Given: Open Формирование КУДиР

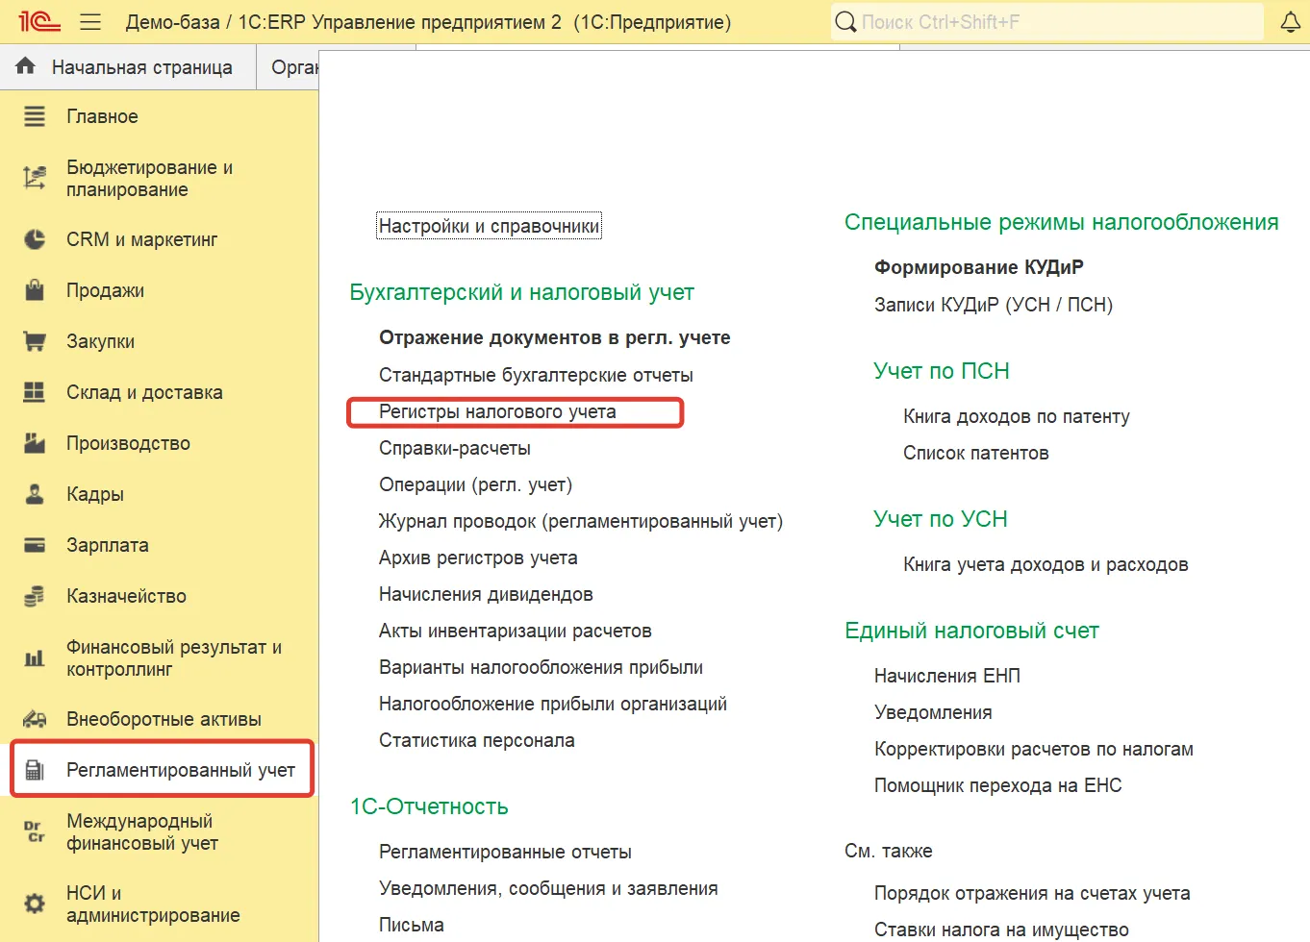Looking at the screenshot, I should click(979, 267).
